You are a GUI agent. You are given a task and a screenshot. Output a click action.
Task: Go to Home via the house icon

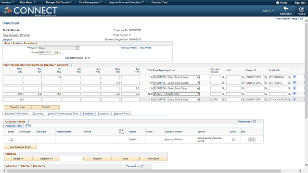278,3
